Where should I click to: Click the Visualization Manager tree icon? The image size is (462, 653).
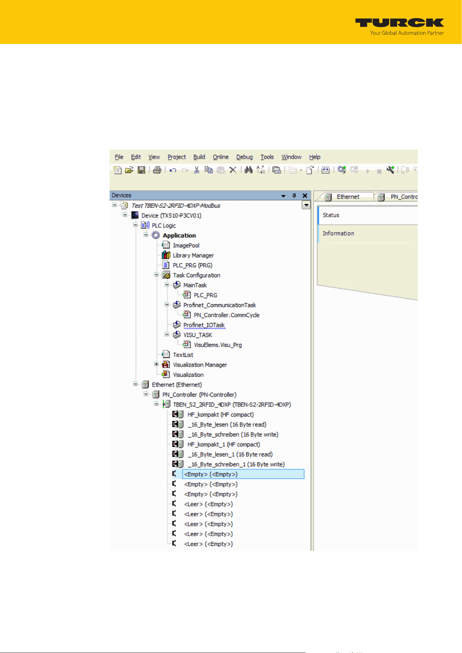(166, 365)
